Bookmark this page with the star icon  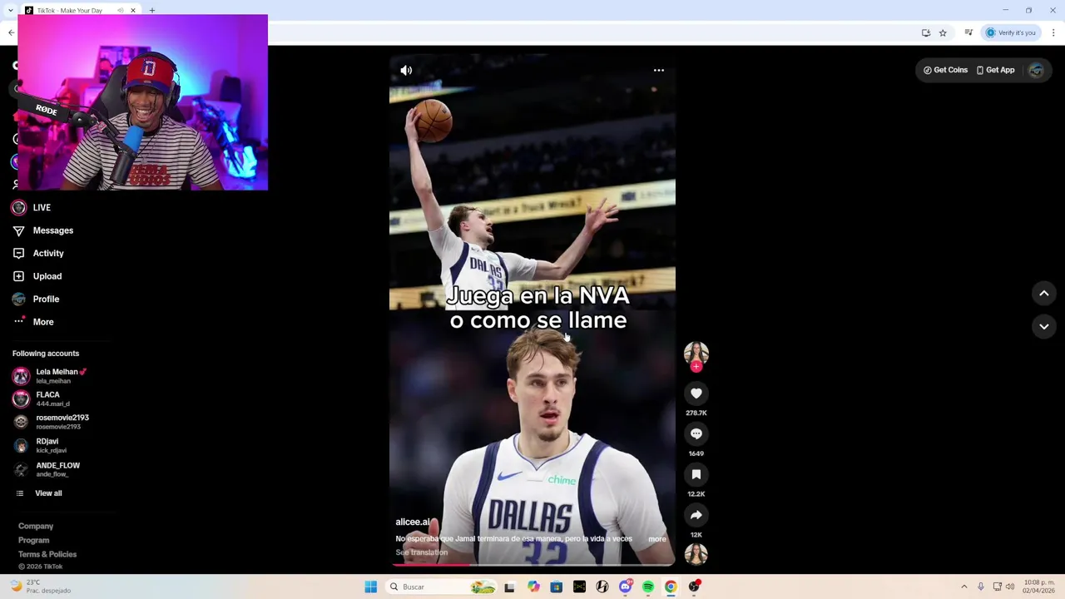click(943, 32)
